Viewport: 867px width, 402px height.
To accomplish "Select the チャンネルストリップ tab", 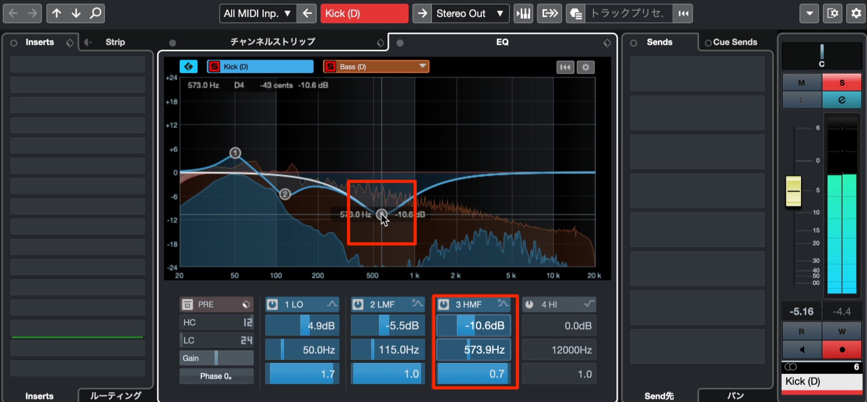I will point(273,42).
